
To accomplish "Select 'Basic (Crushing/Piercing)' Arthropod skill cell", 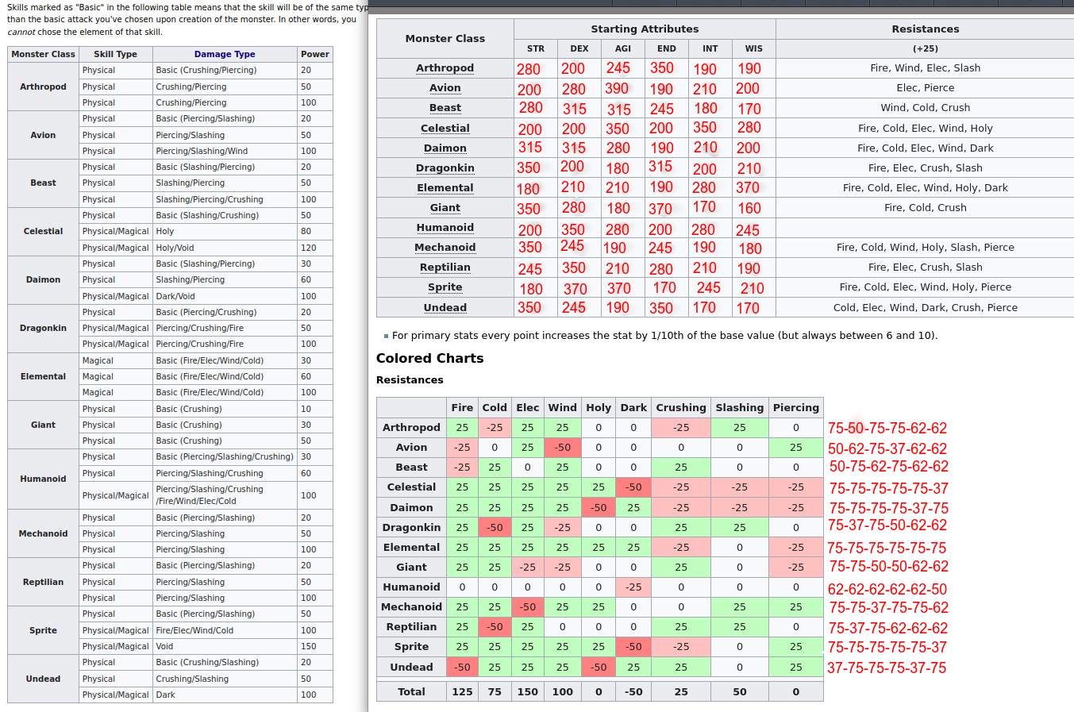I will tap(225, 70).
